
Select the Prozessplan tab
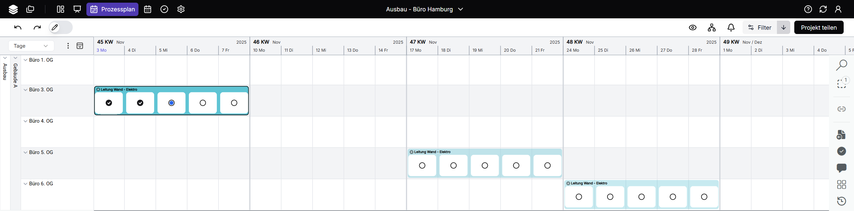click(x=112, y=9)
